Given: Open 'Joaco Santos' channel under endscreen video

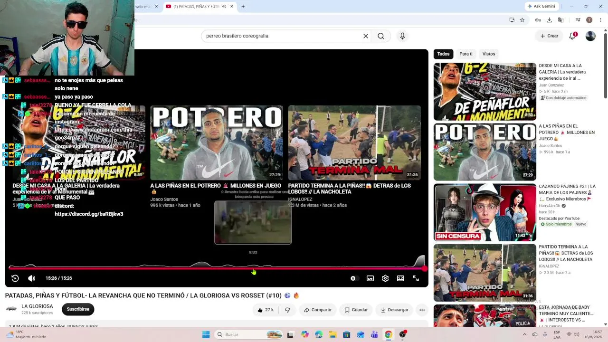Looking at the screenshot, I should coord(164,199).
